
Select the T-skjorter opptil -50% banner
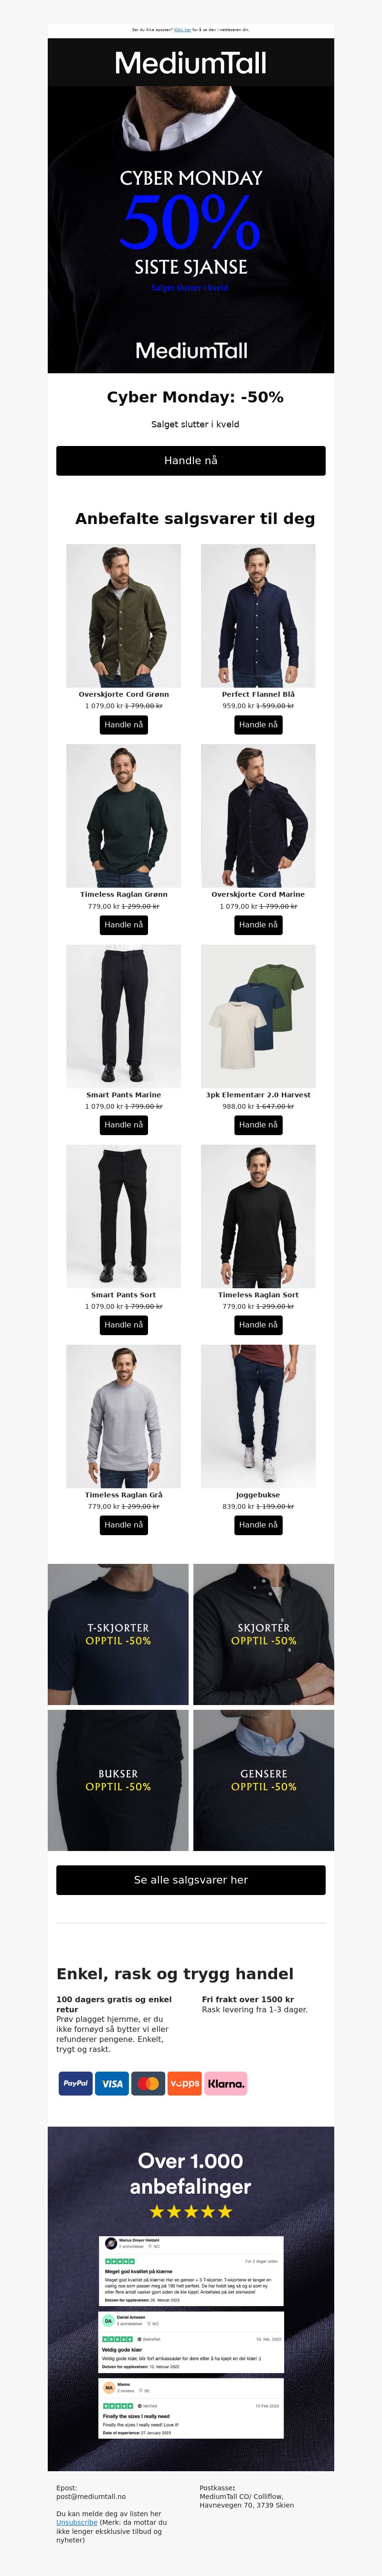[x=117, y=1634]
